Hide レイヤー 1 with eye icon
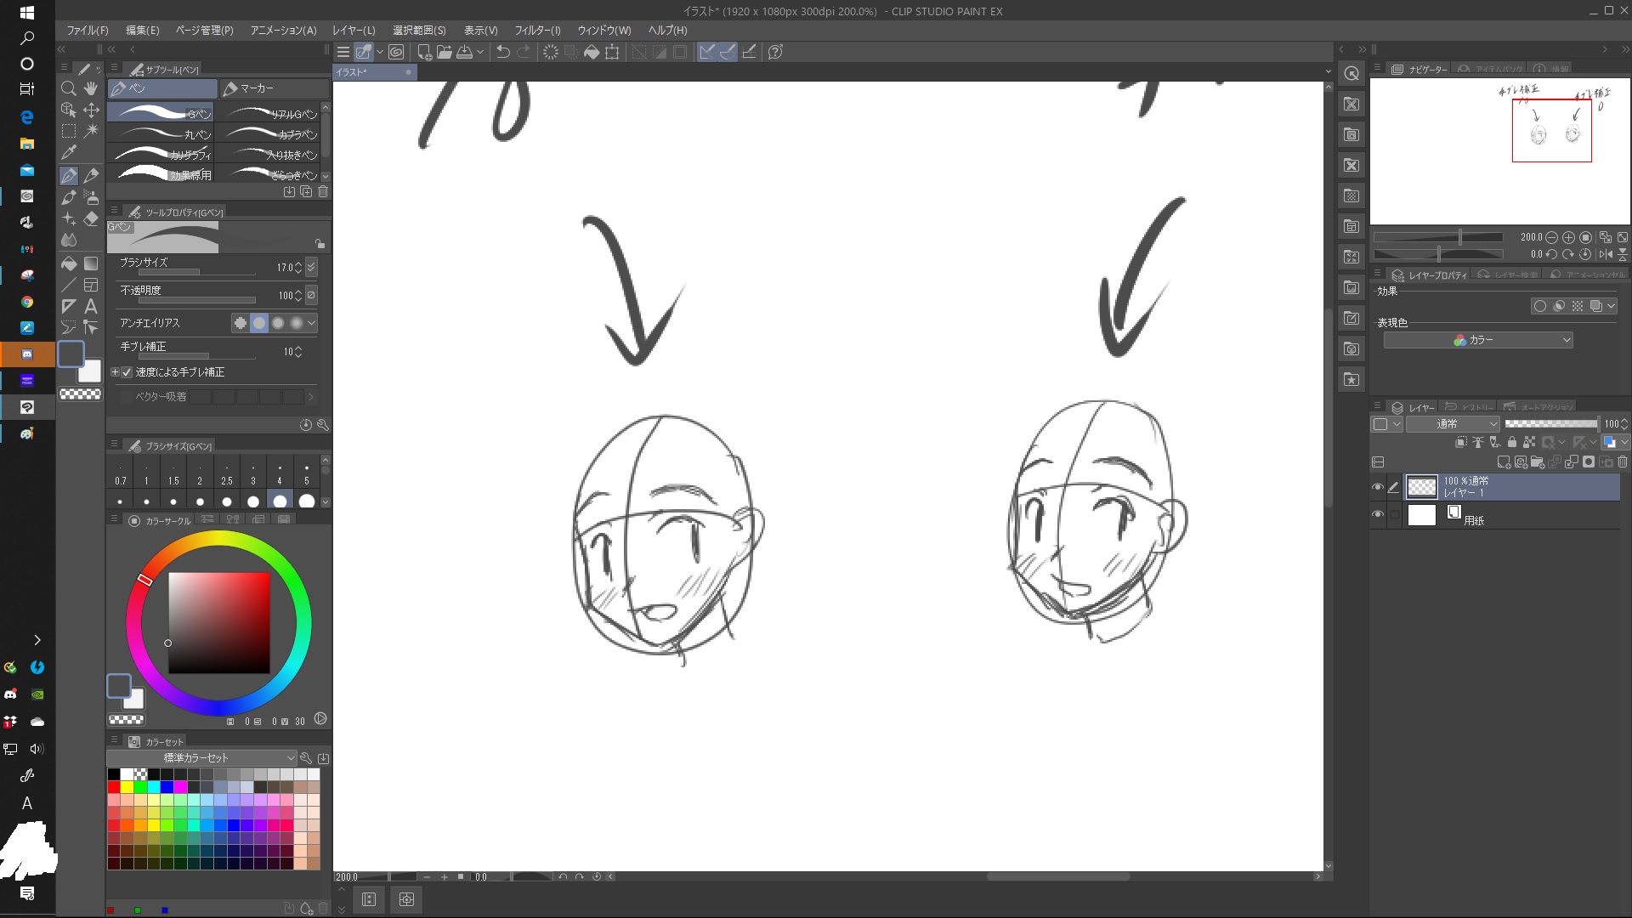The height and width of the screenshot is (918, 1632). click(1378, 487)
